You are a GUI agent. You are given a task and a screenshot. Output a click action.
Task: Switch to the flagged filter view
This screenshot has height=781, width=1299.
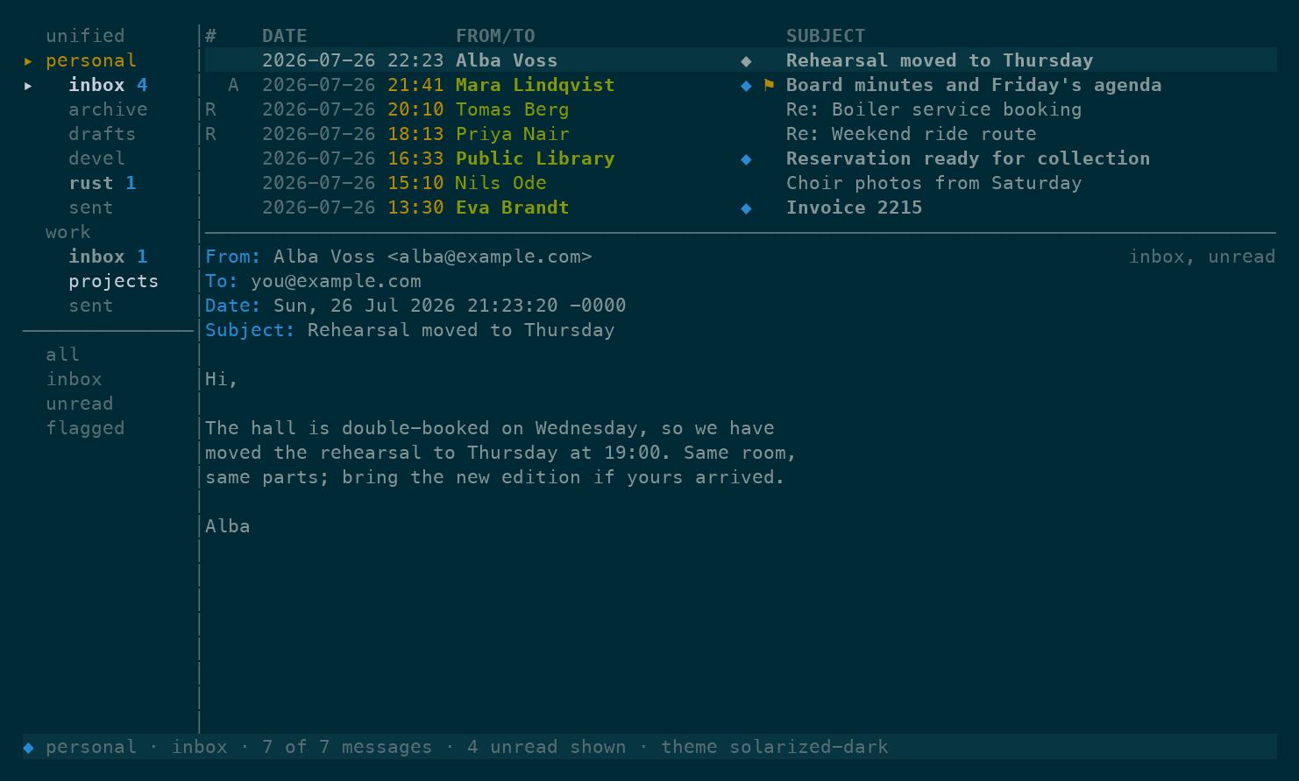[x=85, y=428]
